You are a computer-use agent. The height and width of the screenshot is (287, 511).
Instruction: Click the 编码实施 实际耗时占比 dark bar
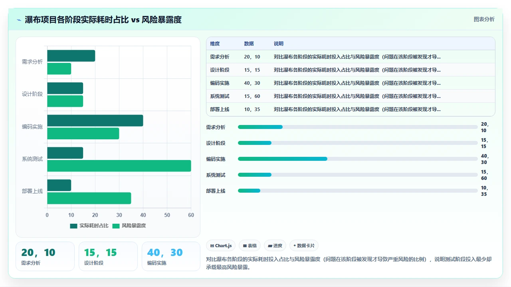click(95, 121)
